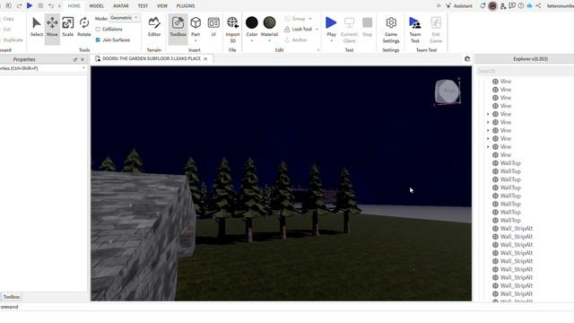Switch to the TEST ribbon tab

(x=143, y=6)
